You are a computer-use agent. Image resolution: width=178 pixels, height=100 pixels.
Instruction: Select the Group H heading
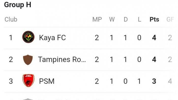(x=18, y=5)
